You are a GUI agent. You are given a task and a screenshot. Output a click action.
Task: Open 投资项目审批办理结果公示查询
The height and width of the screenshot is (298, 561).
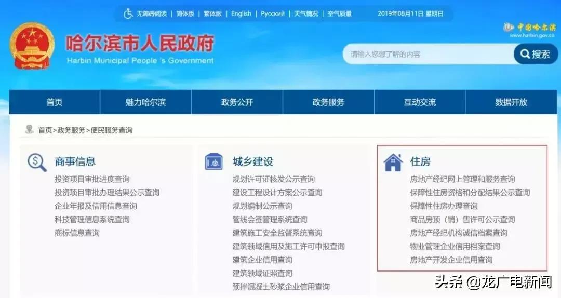pyautogui.click(x=107, y=193)
